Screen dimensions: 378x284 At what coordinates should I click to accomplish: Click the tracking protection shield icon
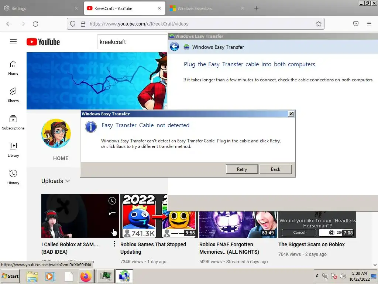(73, 24)
